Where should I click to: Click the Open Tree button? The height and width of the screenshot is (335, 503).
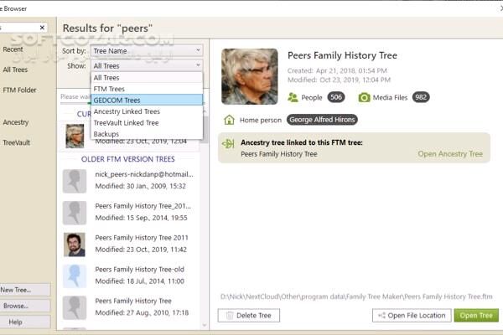click(x=475, y=316)
